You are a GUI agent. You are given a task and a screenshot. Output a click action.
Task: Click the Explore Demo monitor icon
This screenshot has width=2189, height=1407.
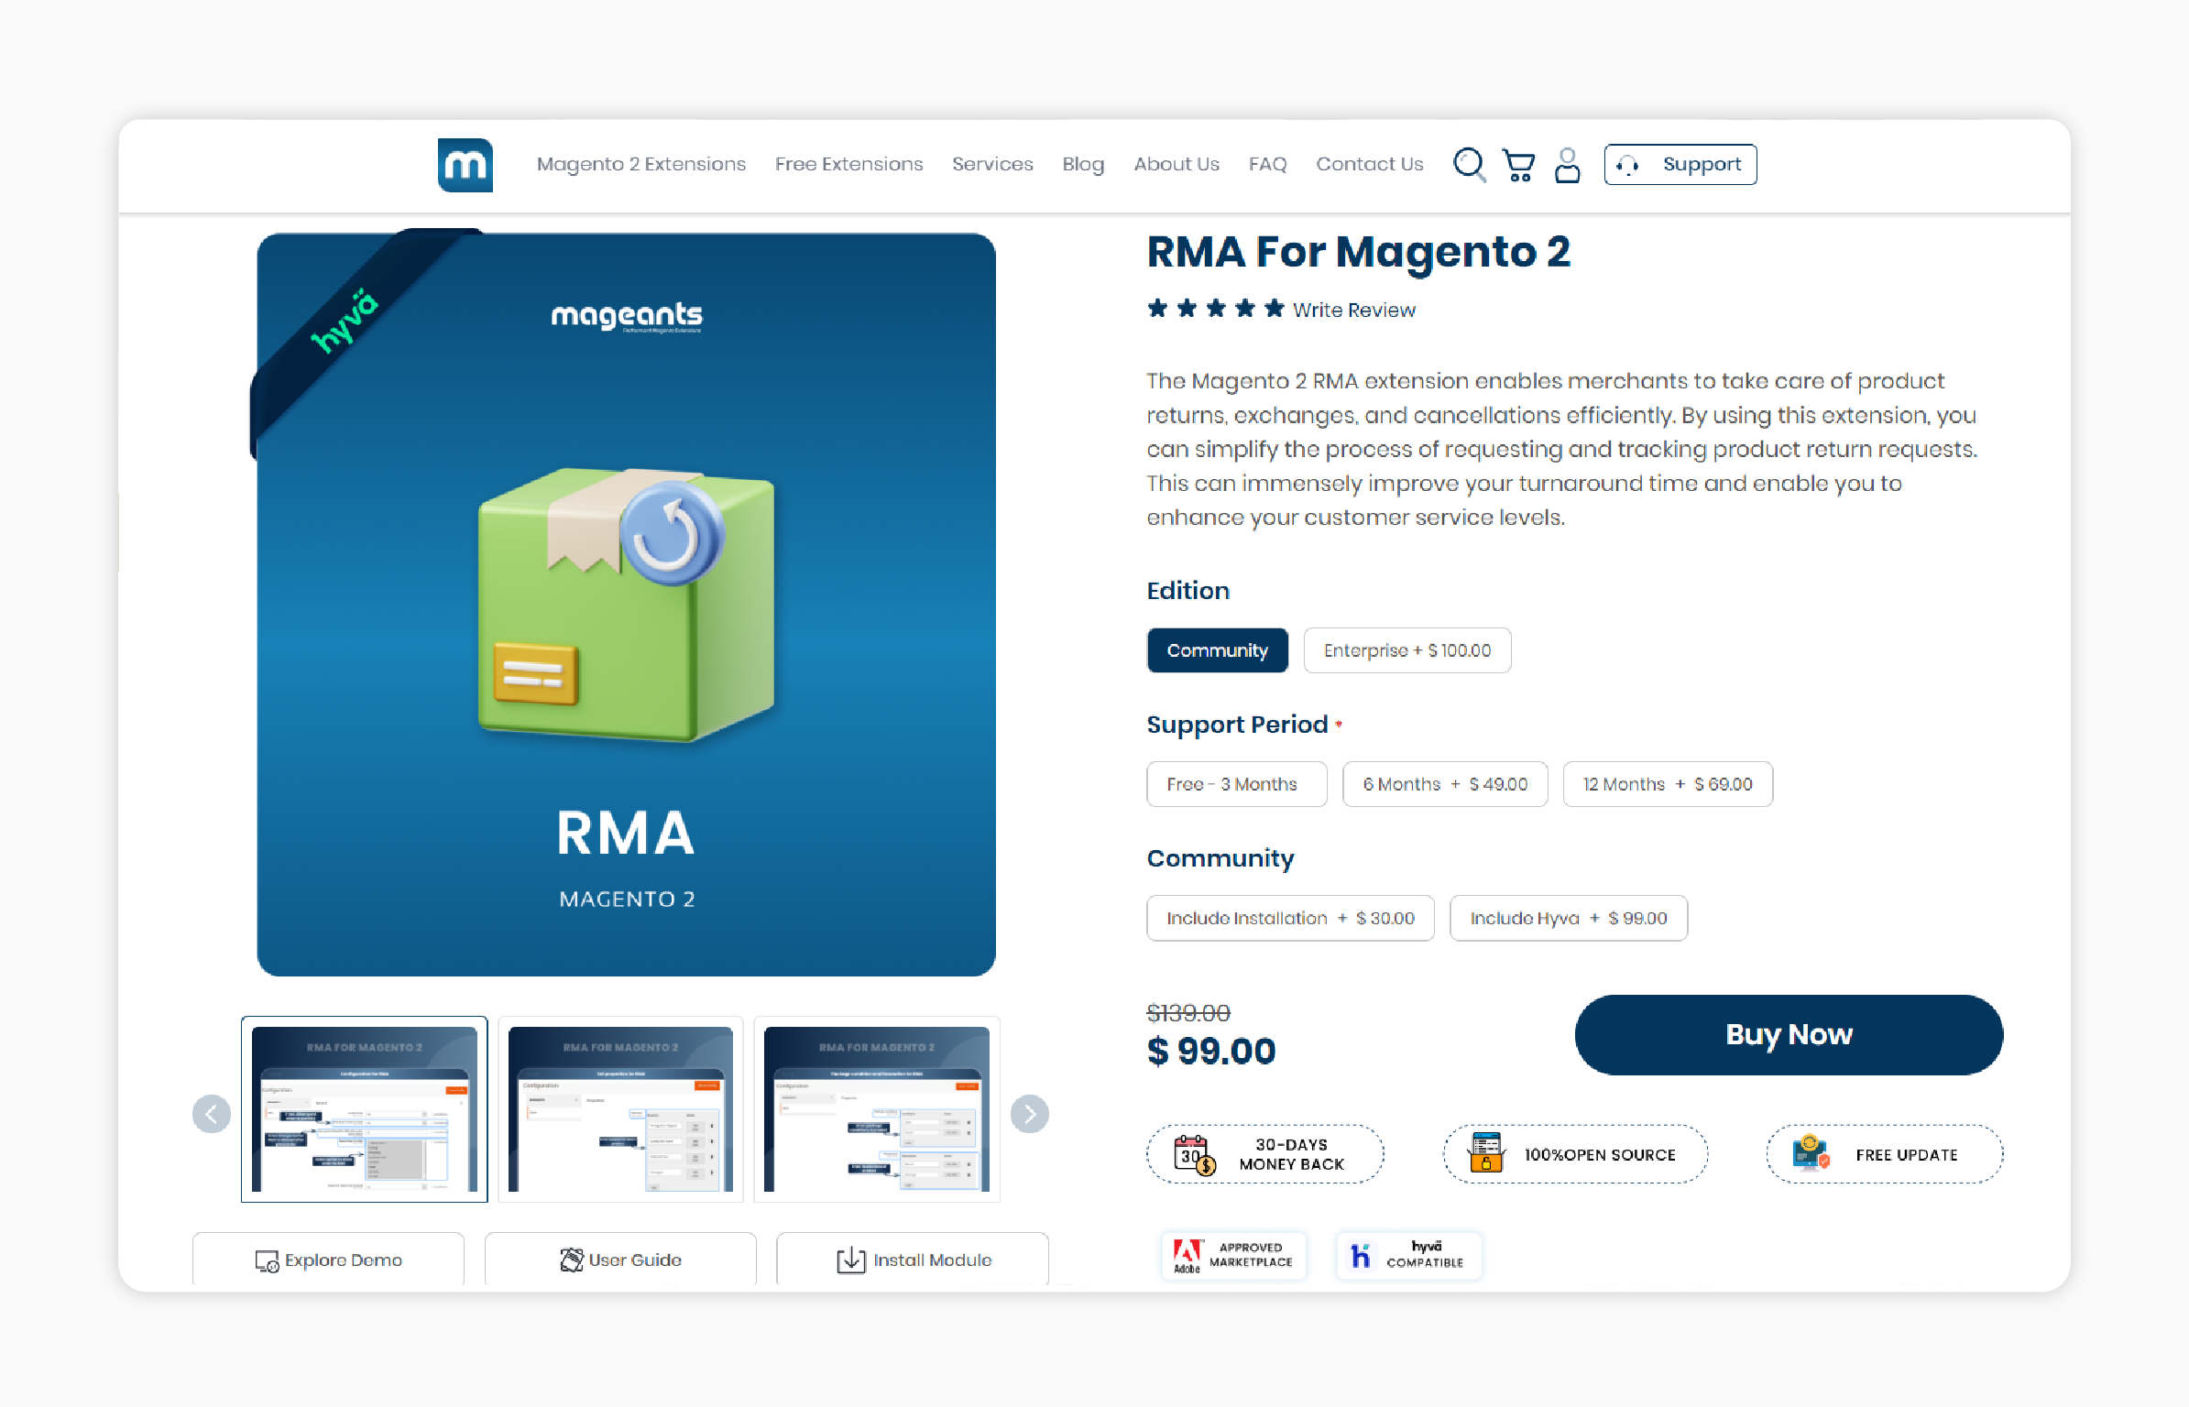[267, 1261]
